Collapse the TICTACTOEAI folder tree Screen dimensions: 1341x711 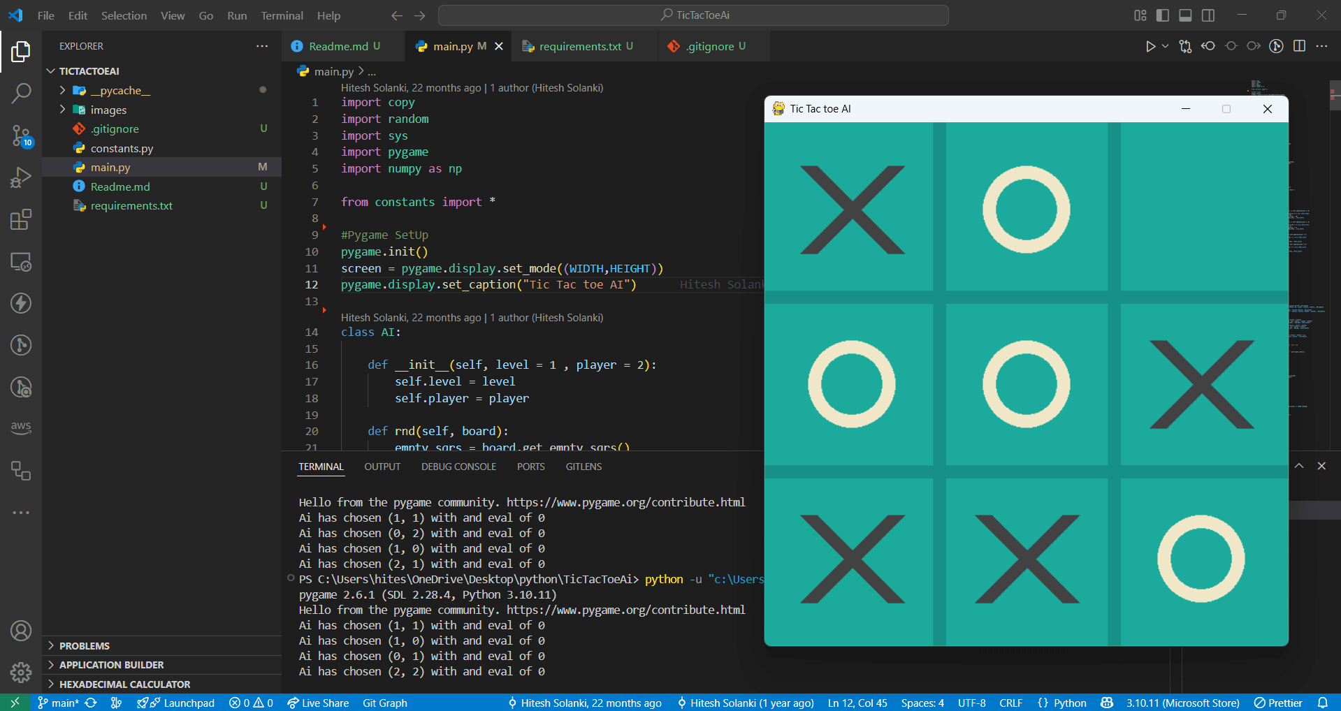tap(50, 71)
